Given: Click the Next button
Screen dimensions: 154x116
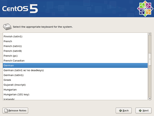Looking at the screenshot, I should (x=143, y=110).
